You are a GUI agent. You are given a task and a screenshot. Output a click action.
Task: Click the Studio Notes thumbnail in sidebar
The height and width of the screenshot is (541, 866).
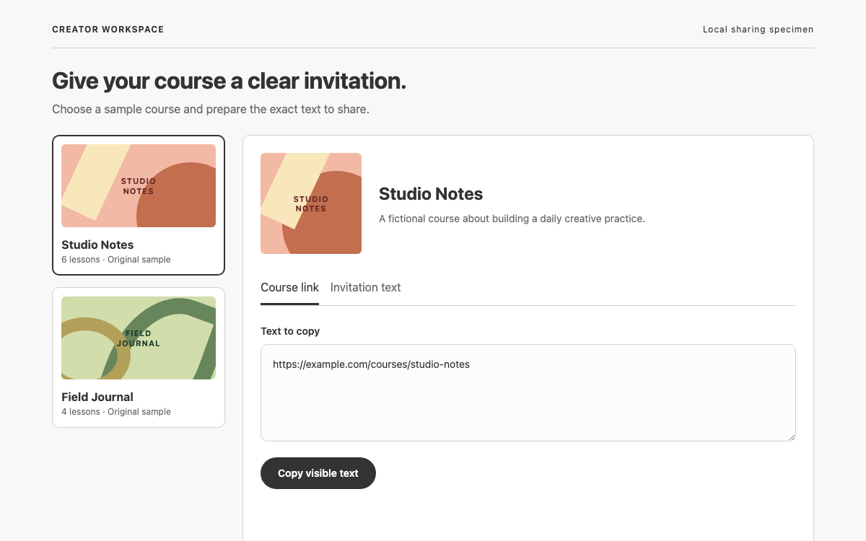click(x=139, y=185)
